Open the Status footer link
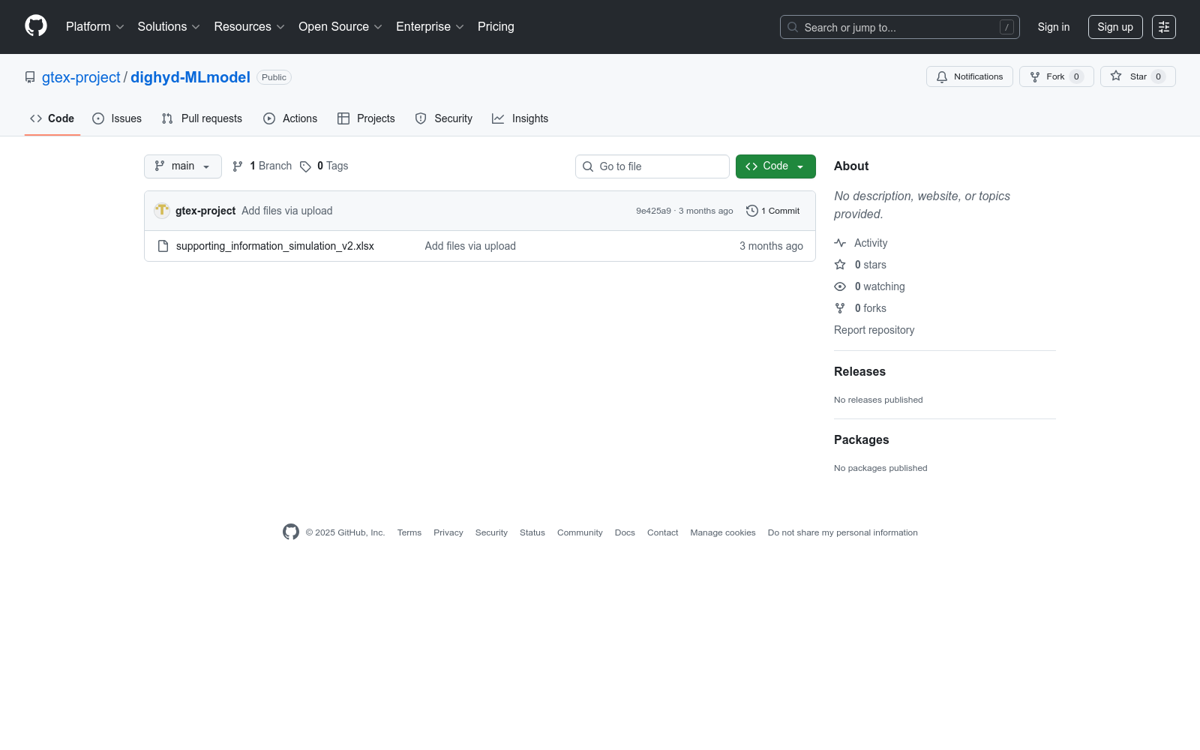The width and height of the screenshot is (1200, 750). pyautogui.click(x=532, y=532)
